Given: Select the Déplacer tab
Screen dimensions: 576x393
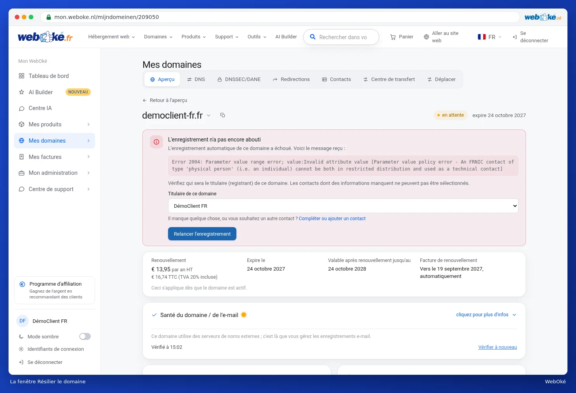Looking at the screenshot, I should 441,79.
